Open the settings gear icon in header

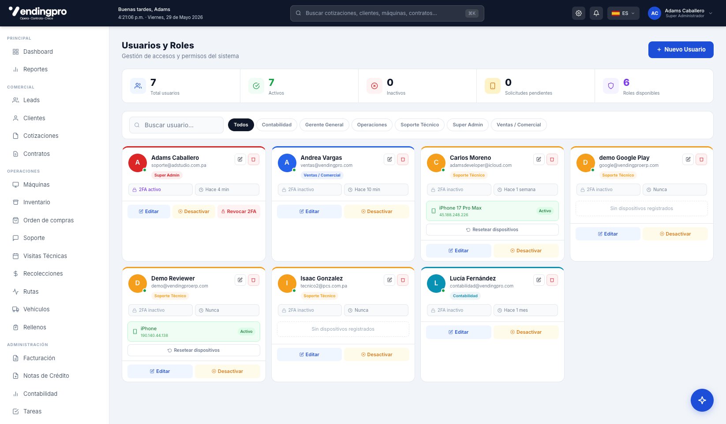click(579, 13)
